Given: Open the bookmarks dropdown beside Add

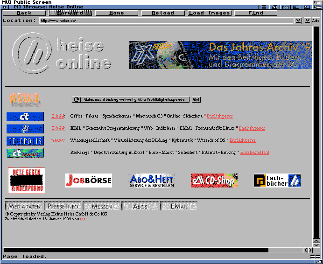Looking at the screenshot, I should point(307,21).
